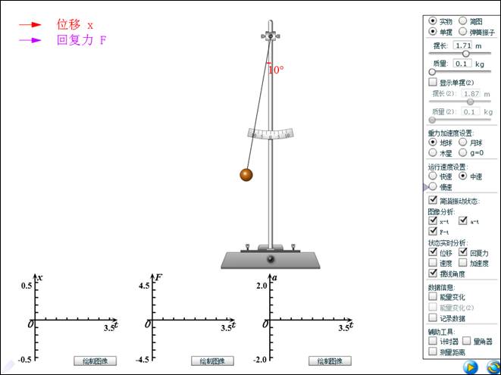This screenshot has width=501, height=375.
Task: Select 月球 gravity option
Action: pyautogui.click(x=463, y=142)
